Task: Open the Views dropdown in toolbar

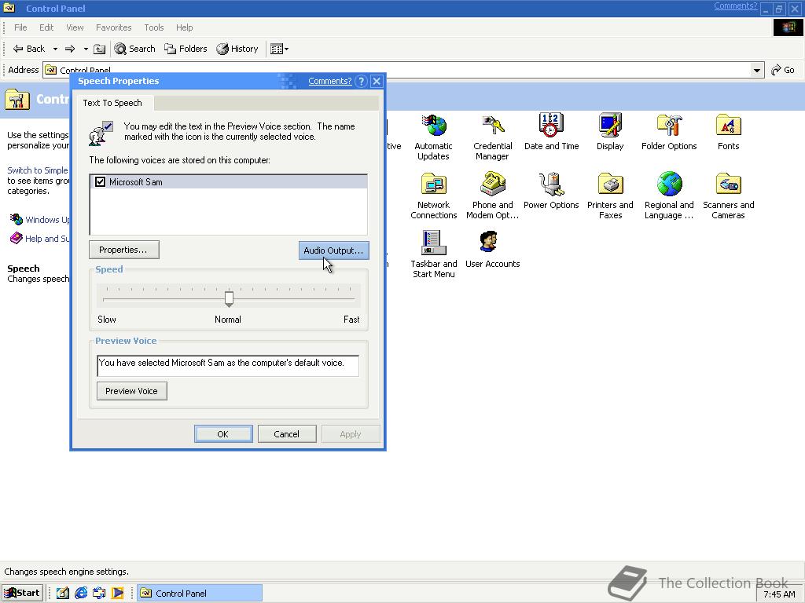Action: (x=279, y=49)
